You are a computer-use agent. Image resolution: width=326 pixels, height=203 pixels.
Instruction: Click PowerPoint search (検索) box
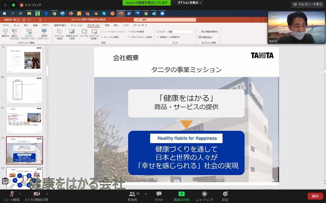[165, 20]
